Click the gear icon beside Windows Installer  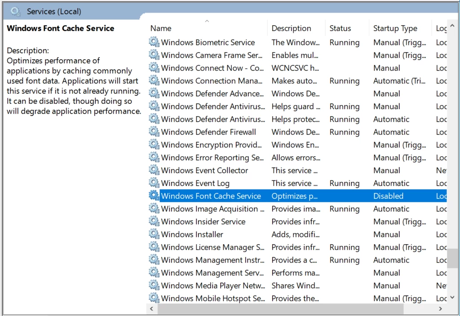[154, 234]
